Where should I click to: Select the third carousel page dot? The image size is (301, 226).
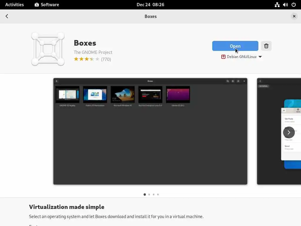pyautogui.click(x=153, y=195)
